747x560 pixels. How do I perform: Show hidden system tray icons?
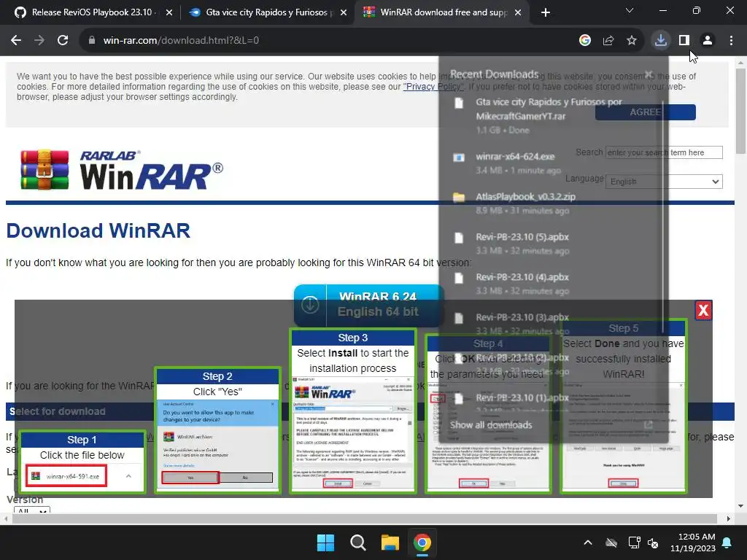click(x=588, y=542)
